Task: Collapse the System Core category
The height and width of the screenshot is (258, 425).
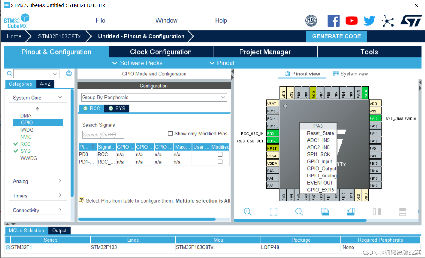Action: (60, 97)
